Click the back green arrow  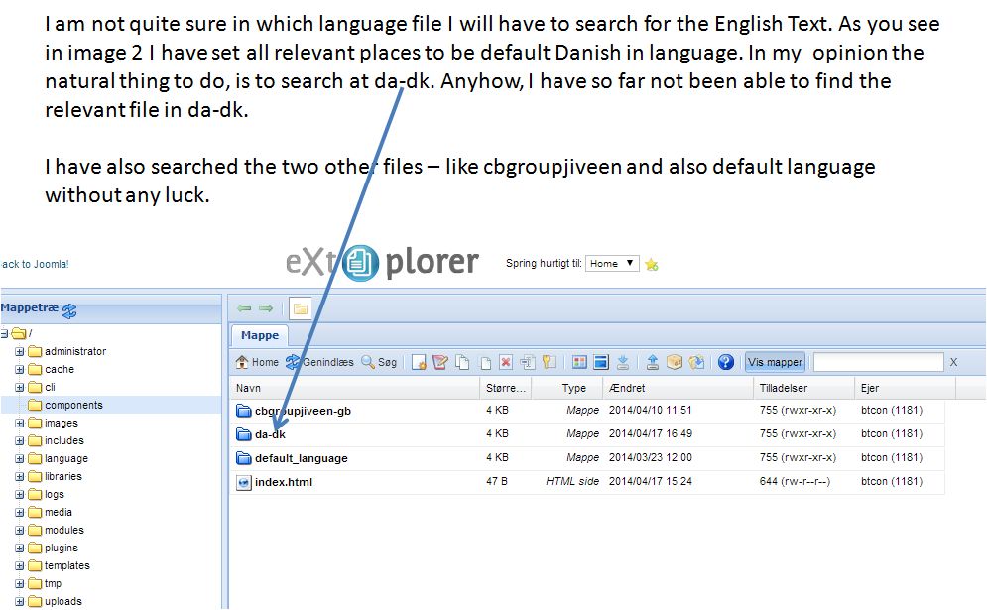[x=244, y=308]
